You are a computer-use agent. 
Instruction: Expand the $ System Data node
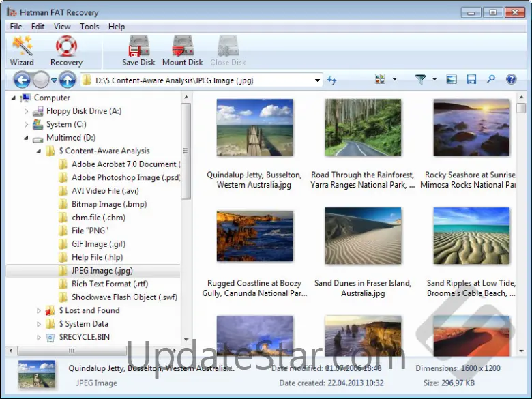[39, 324]
